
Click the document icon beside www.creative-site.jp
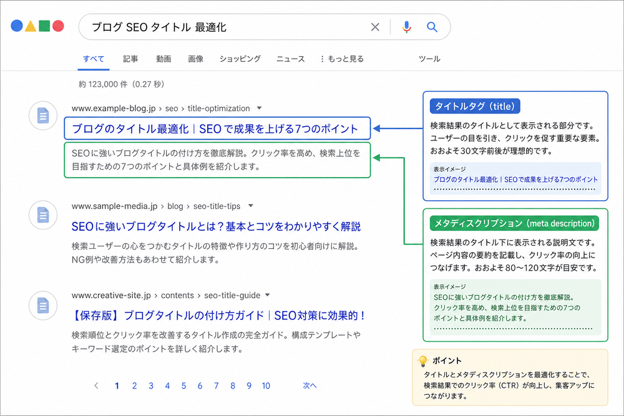[x=43, y=306]
